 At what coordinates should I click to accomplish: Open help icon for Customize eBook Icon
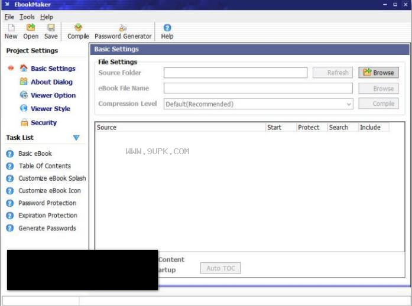[10, 191]
